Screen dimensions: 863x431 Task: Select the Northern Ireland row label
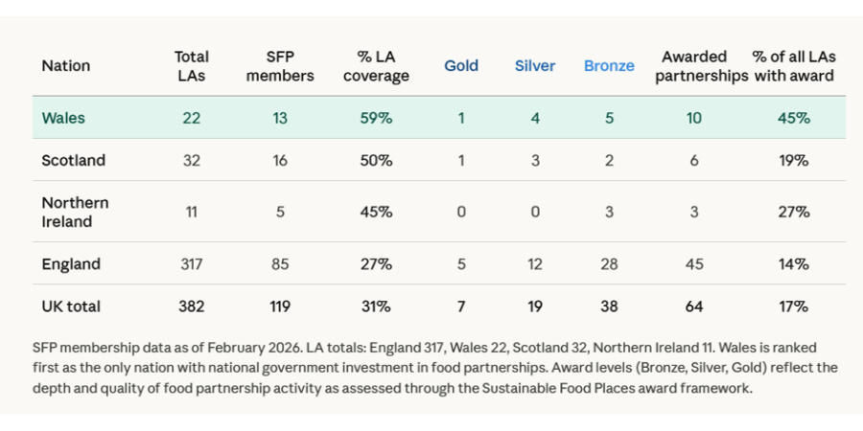(x=75, y=213)
